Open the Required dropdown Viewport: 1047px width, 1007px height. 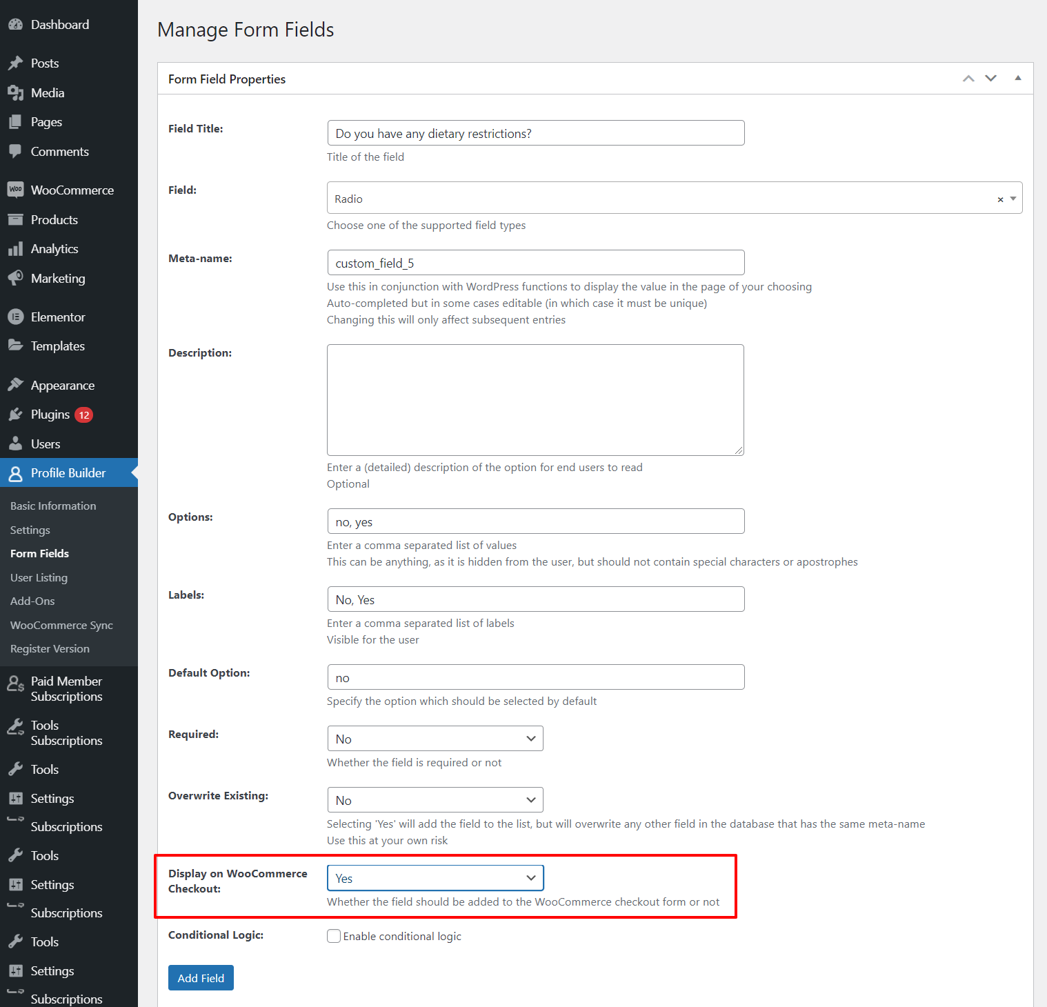point(435,739)
